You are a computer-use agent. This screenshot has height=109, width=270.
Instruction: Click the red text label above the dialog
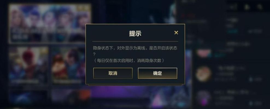[188, 16]
